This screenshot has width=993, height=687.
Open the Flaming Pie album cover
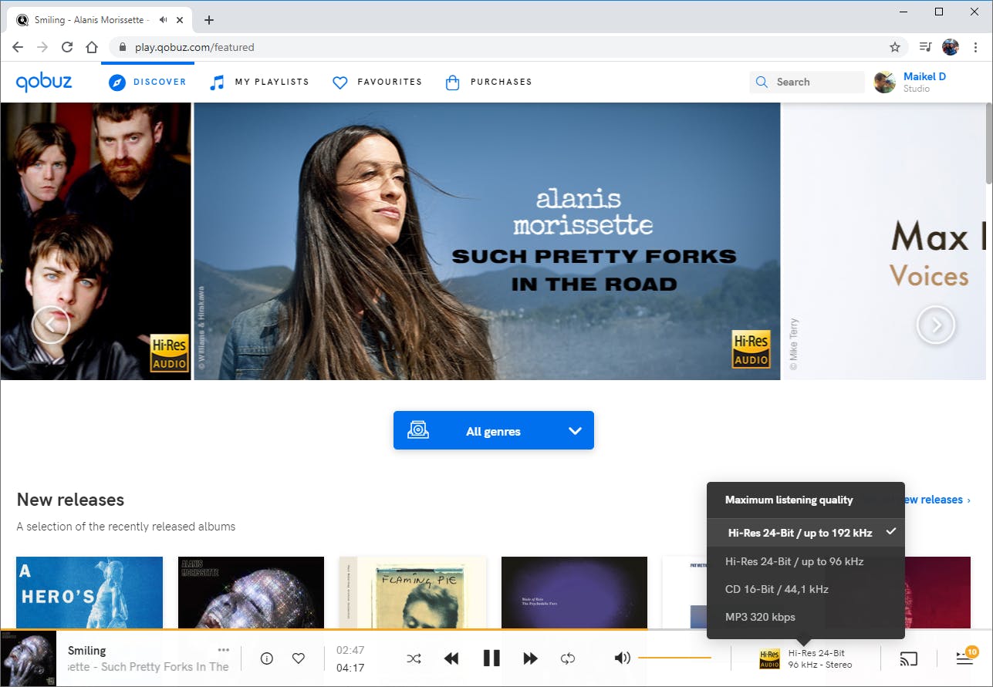tap(413, 594)
